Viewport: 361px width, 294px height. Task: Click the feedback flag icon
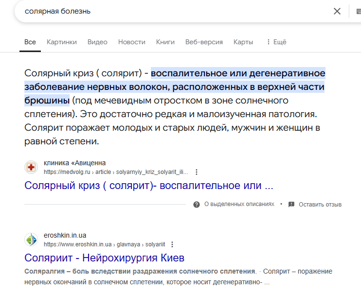click(x=291, y=204)
